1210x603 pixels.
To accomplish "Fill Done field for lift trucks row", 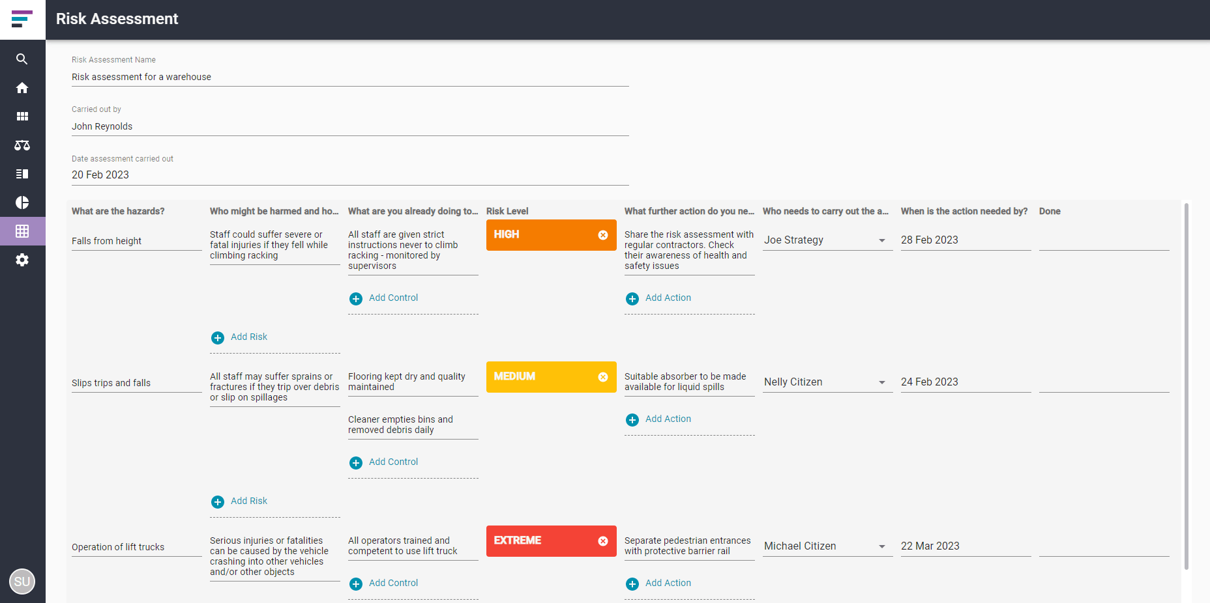I will tap(1104, 546).
